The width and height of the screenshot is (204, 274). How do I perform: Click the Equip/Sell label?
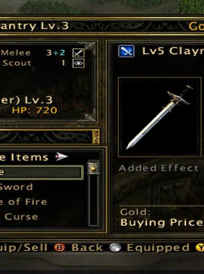(x=24, y=248)
